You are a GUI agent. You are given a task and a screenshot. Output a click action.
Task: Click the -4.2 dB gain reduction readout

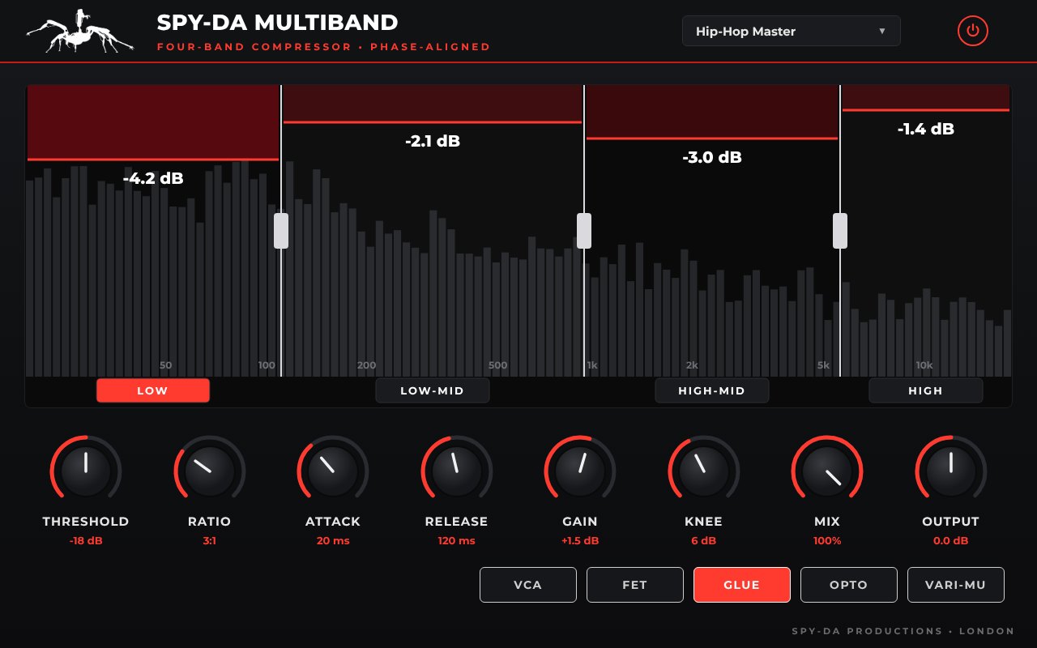click(x=153, y=178)
